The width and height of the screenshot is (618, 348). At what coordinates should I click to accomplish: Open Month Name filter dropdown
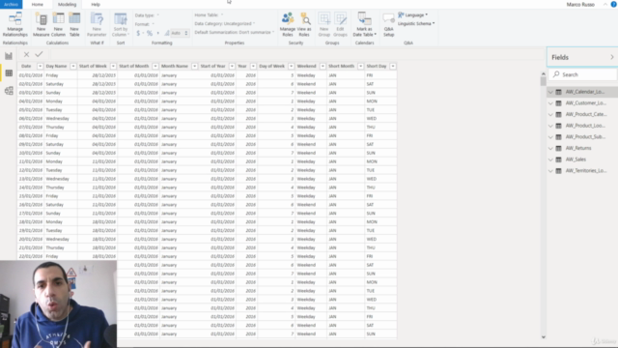(x=194, y=66)
